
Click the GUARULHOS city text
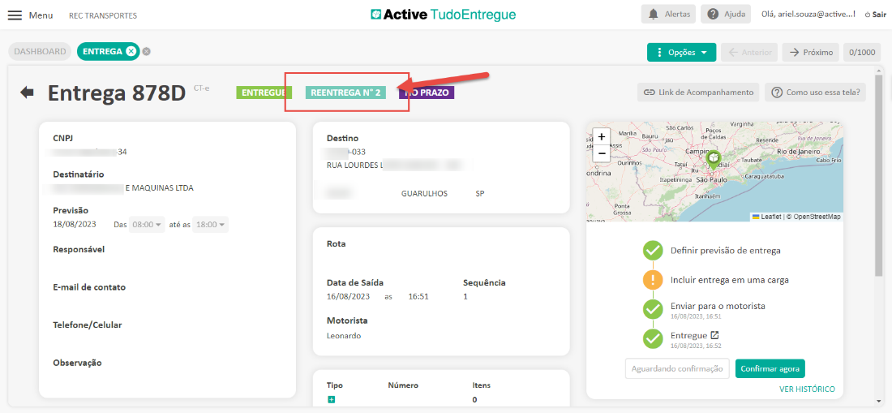click(424, 193)
